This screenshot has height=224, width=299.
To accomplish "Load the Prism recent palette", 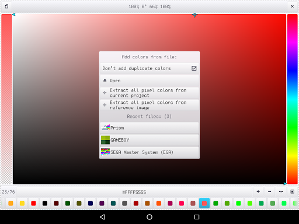I will tap(149, 128).
